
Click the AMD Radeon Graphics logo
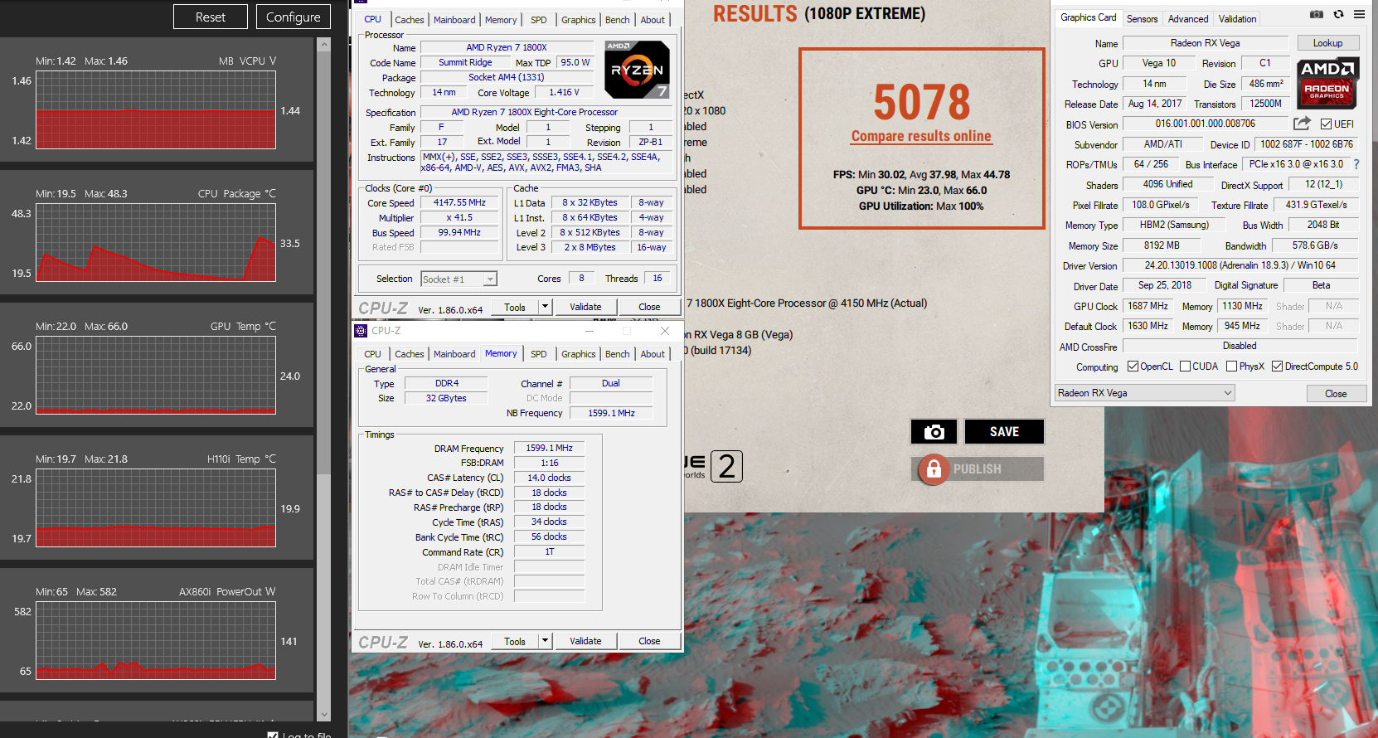coord(1327,84)
